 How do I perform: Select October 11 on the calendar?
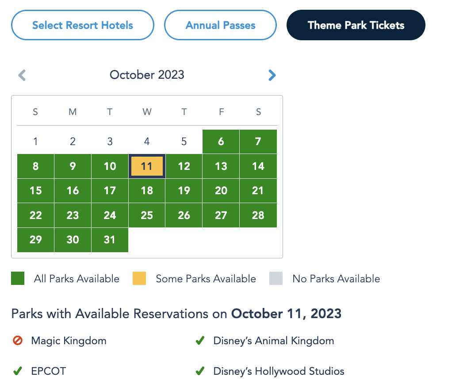click(x=147, y=166)
